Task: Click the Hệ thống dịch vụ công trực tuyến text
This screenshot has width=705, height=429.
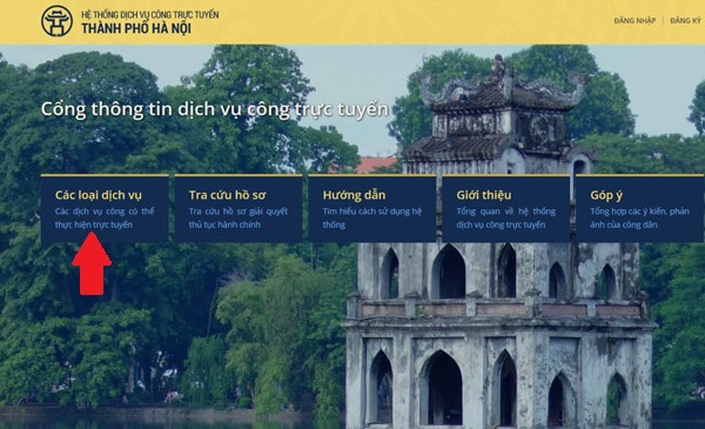Action: (x=149, y=14)
